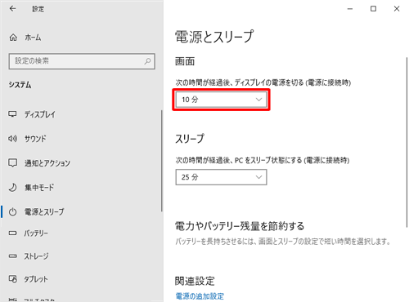Click the 電源とスリープ power icon
The height and width of the screenshot is (302, 409).
tap(12, 211)
